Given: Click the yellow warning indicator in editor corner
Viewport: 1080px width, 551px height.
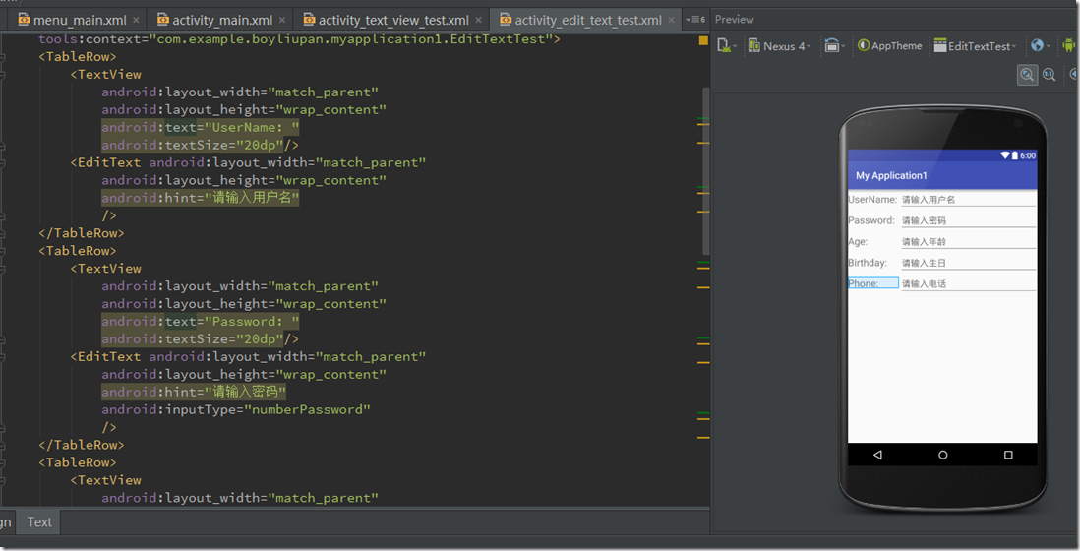Looking at the screenshot, I should coord(703,40).
